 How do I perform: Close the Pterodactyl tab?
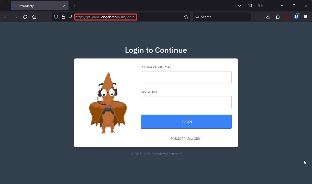64,6
